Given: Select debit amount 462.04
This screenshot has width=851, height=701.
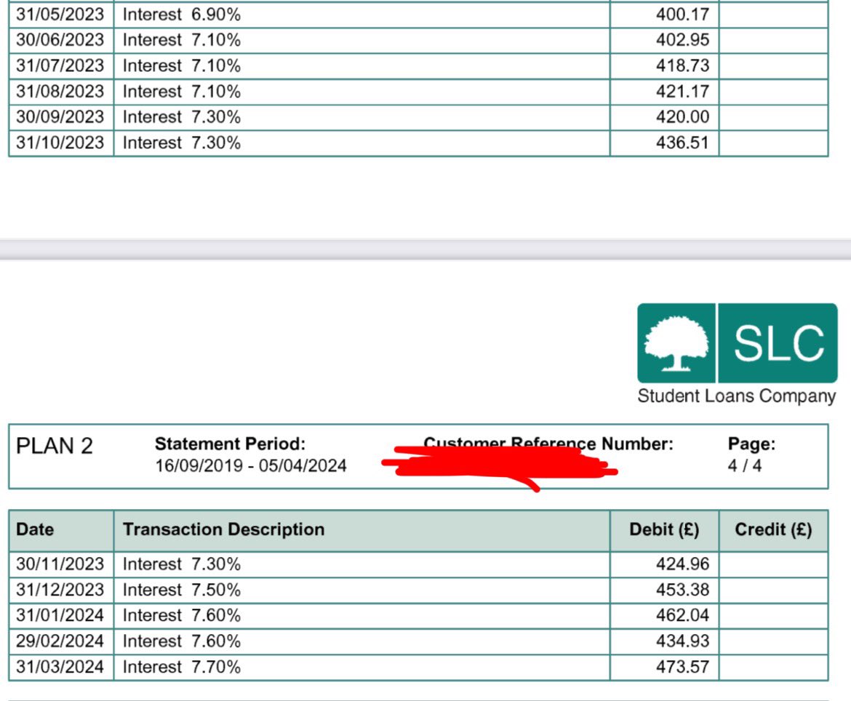Looking at the screenshot, I should (683, 615).
